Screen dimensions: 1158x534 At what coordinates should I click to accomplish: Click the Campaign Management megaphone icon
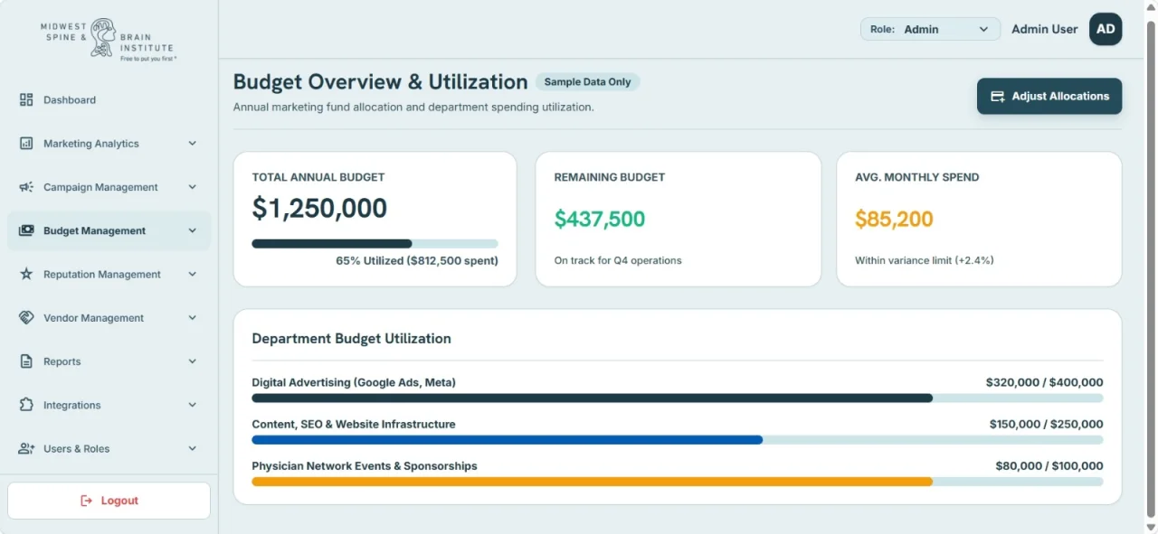[26, 187]
